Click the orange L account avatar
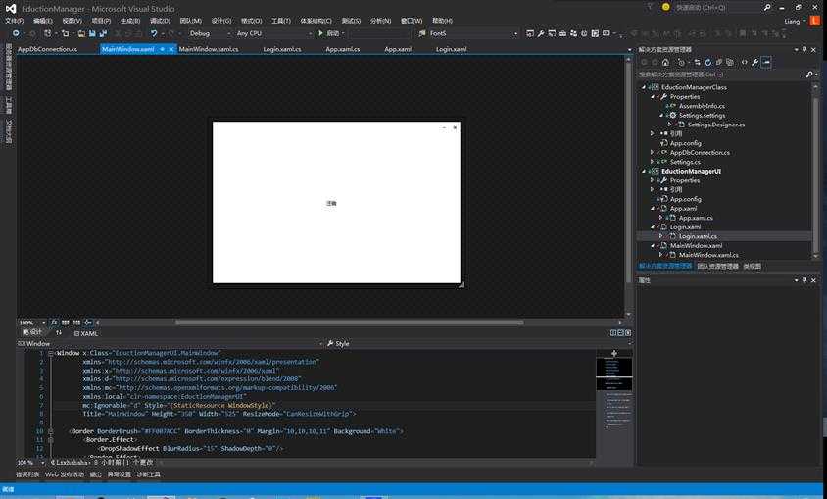 pos(815,22)
